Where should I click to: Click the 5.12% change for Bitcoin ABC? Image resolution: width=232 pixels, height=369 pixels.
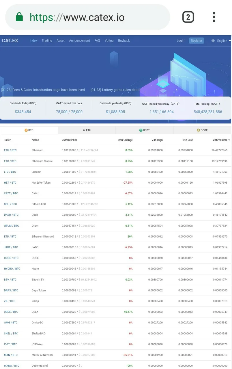click(x=129, y=204)
